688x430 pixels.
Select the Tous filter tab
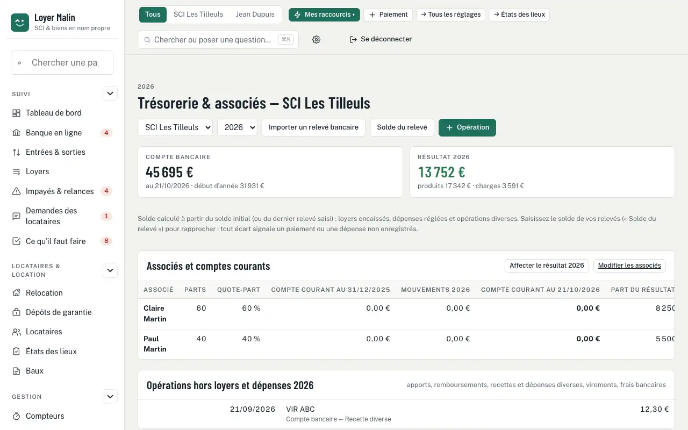pyautogui.click(x=153, y=15)
